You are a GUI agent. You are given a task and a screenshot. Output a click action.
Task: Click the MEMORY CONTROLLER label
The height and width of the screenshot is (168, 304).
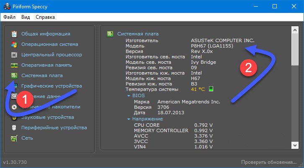pos(161,130)
